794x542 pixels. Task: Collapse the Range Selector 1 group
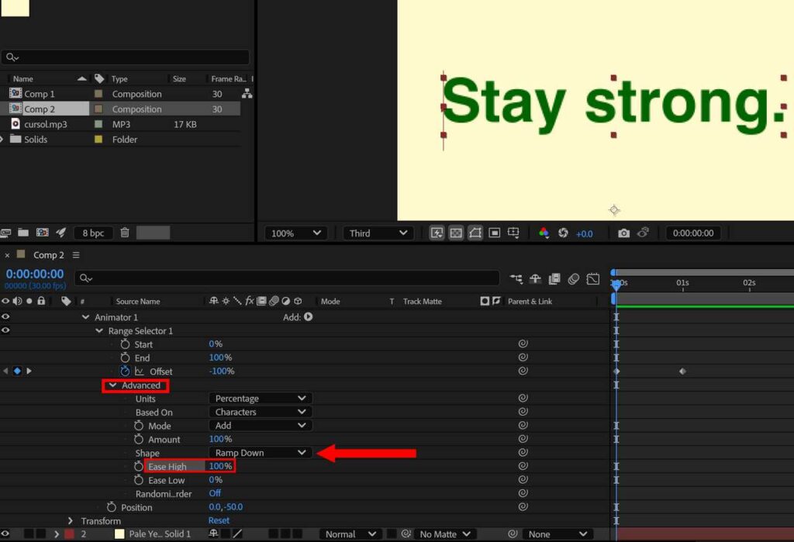pyautogui.click(x=99, y=331)
